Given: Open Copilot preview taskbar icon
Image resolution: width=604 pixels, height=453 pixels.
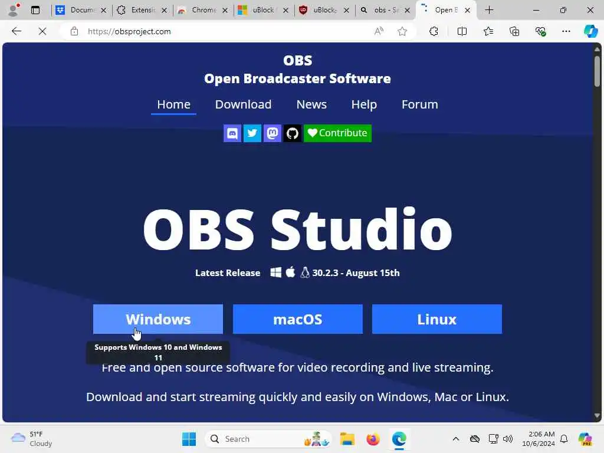Looking at the screenshot, I should [585, 439].
